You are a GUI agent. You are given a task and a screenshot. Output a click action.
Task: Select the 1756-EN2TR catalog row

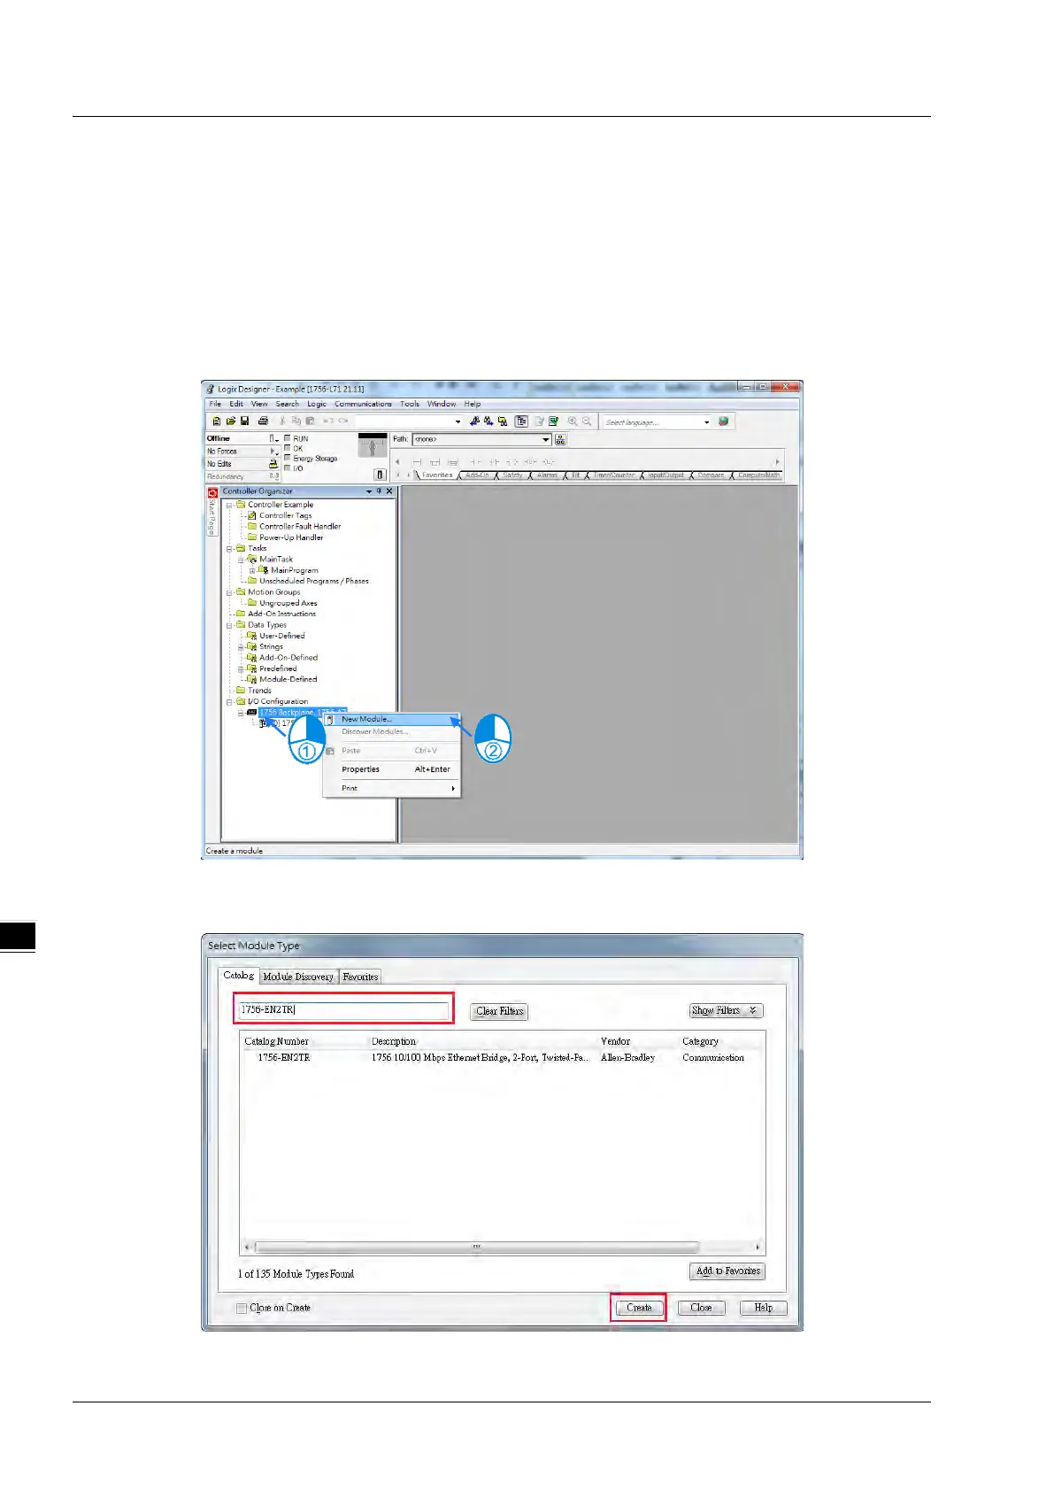pyautogui.click(x=502, y=1057)
